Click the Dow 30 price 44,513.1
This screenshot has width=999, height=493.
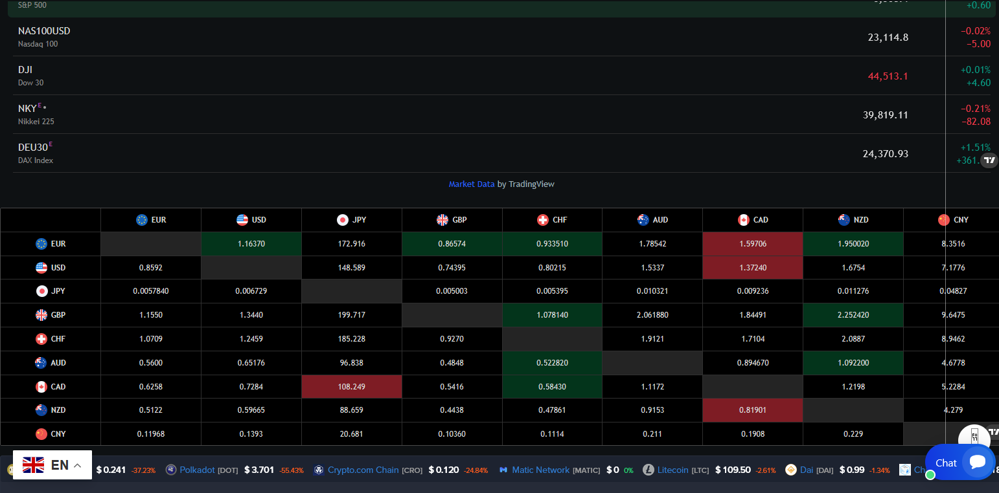[888, 76]
